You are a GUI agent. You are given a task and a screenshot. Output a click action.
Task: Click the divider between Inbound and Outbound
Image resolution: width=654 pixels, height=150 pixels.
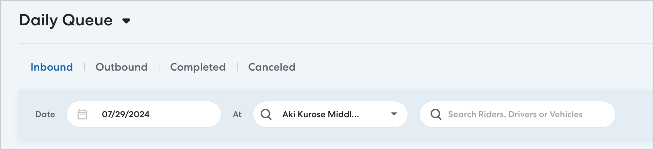(84, 67)
